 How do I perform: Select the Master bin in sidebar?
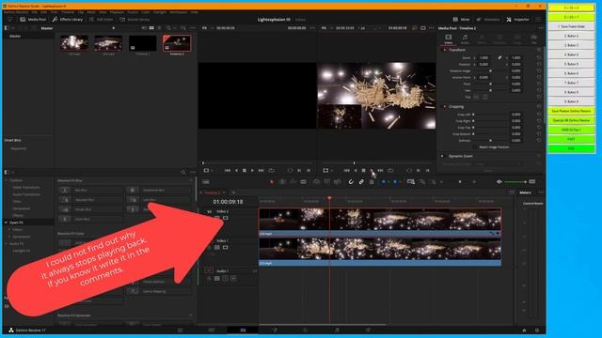(15, 36)
